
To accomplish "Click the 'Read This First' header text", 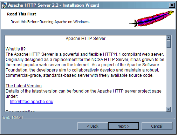I will tap(22, 14).
